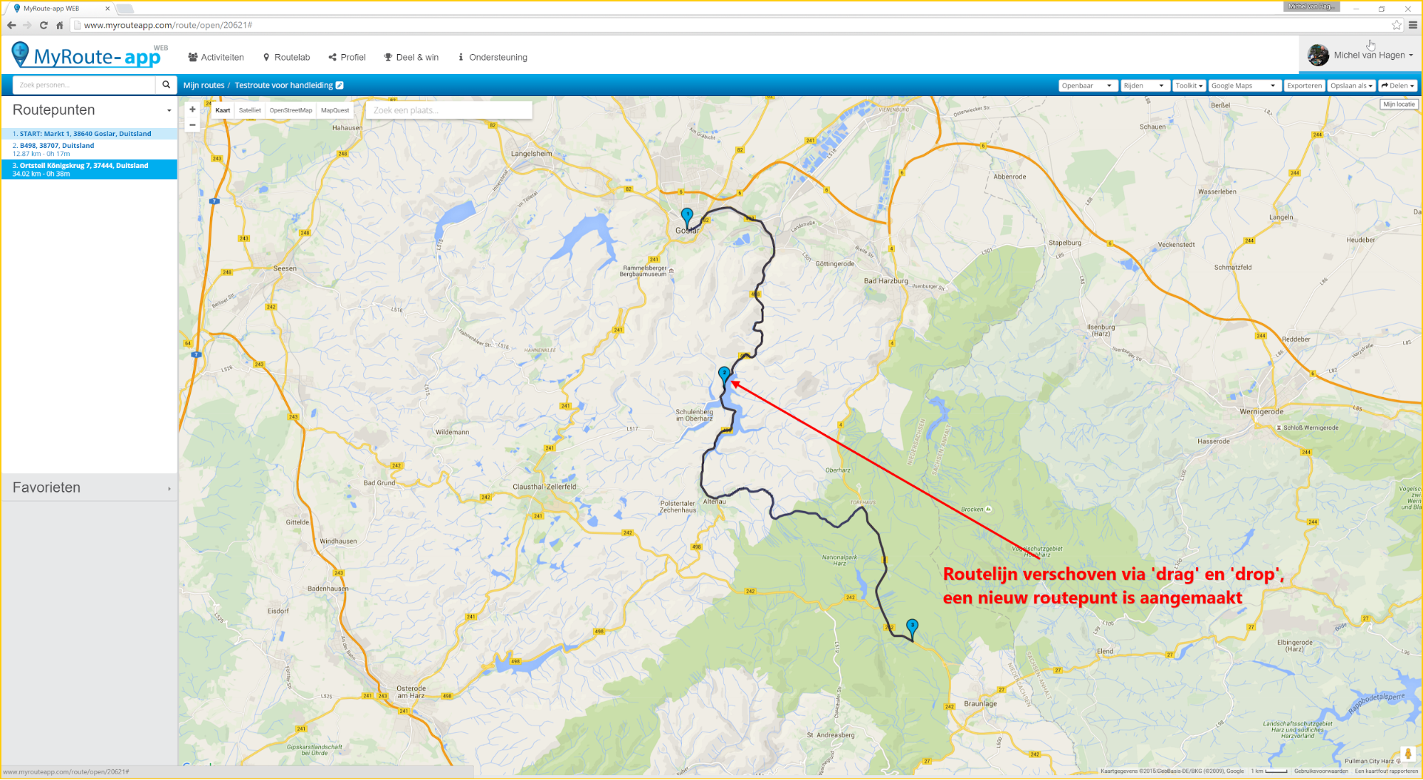This screenshot has width=1423, height=780.
Task: Switch map layer to OpenStreetMap
Action: (290, 110)
